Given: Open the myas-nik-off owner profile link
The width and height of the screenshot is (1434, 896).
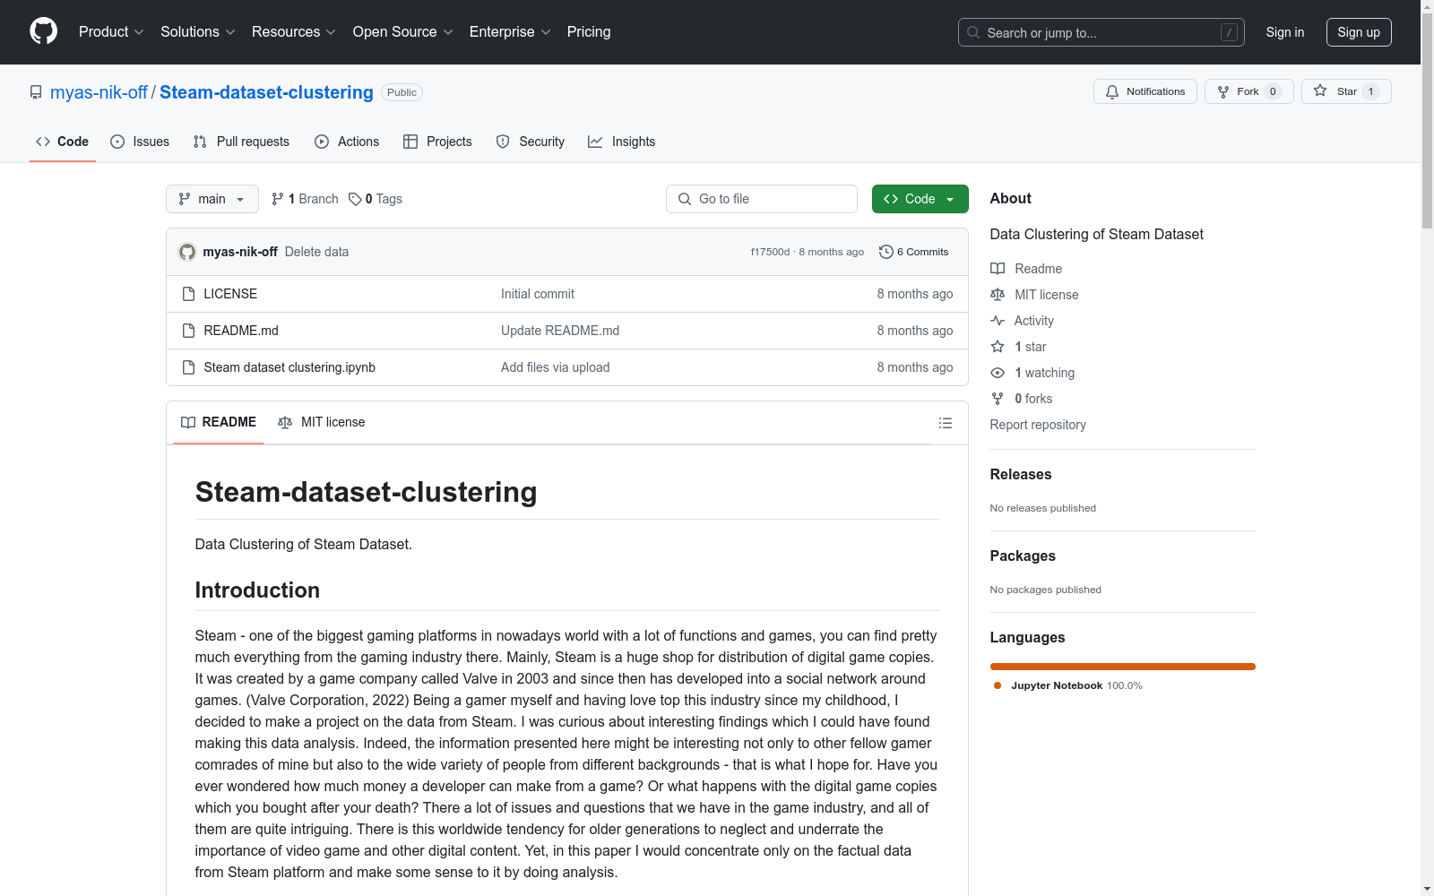Looking at the screenshot, I should click(99, 92).
